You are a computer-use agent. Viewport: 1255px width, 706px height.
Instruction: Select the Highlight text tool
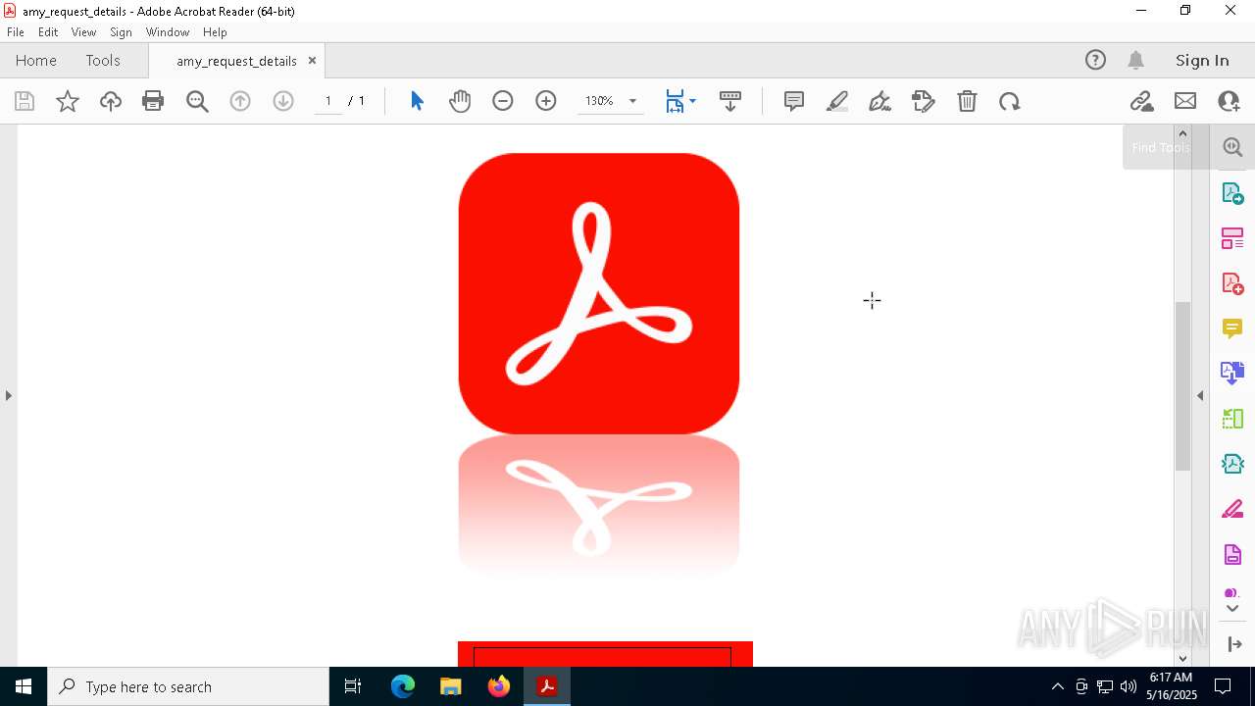pos(837,101)
